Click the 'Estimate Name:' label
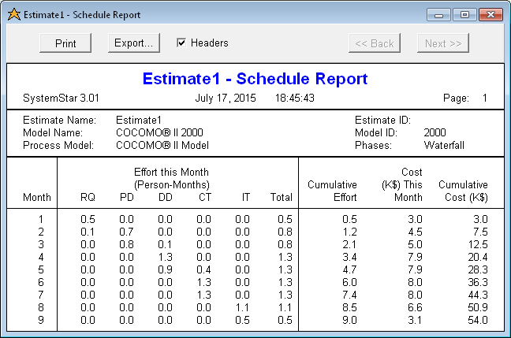511x338 pixels. [x=60, y=121]
